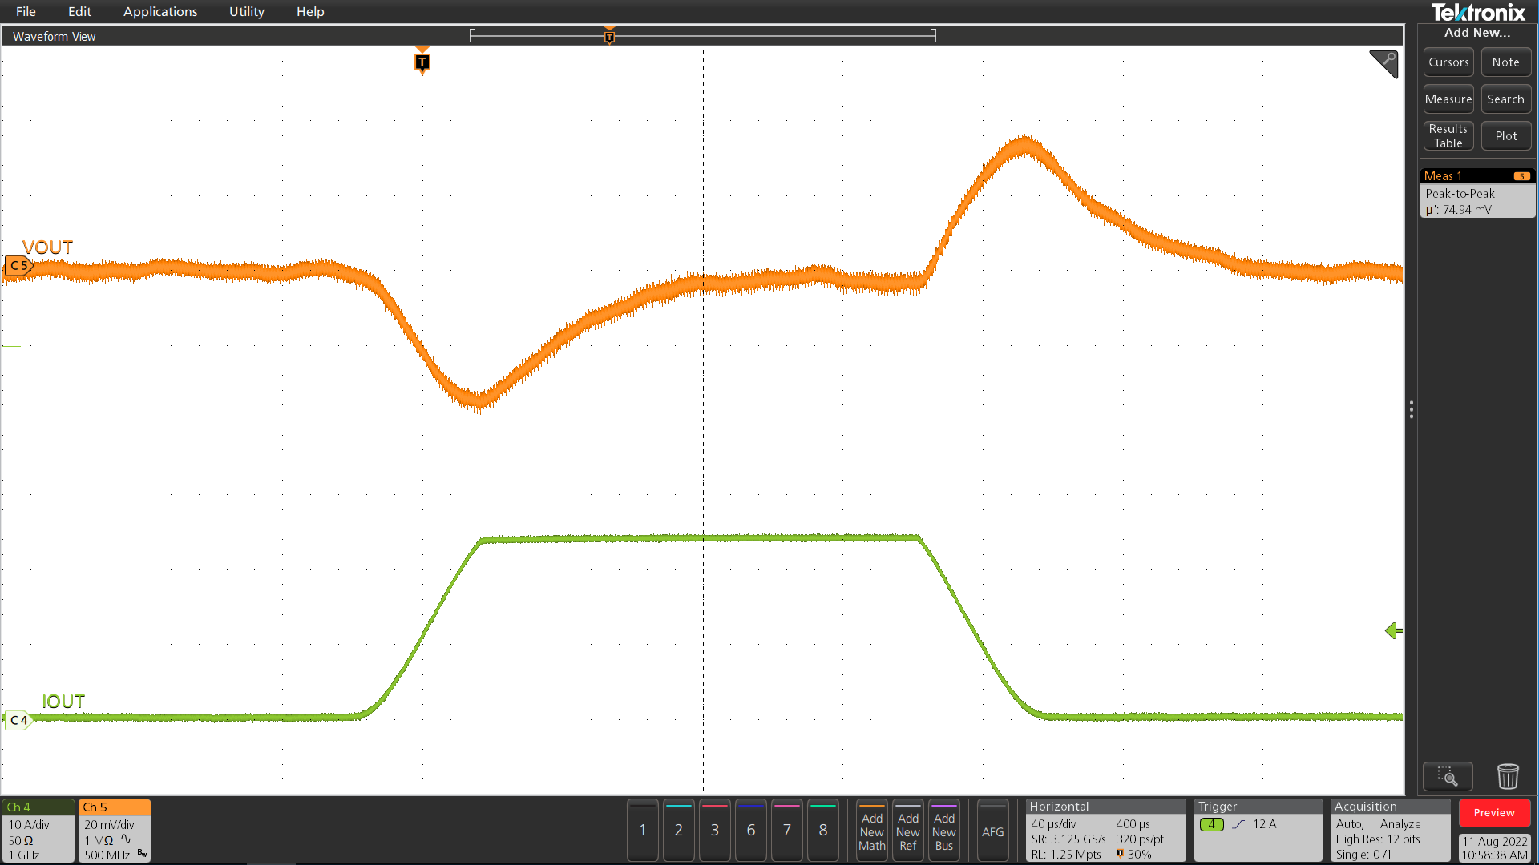Click the trash delete icon
Image resolution: width=1539 pixels, height=865 pixels.
pyautogui.click(x=1508, y=776)
